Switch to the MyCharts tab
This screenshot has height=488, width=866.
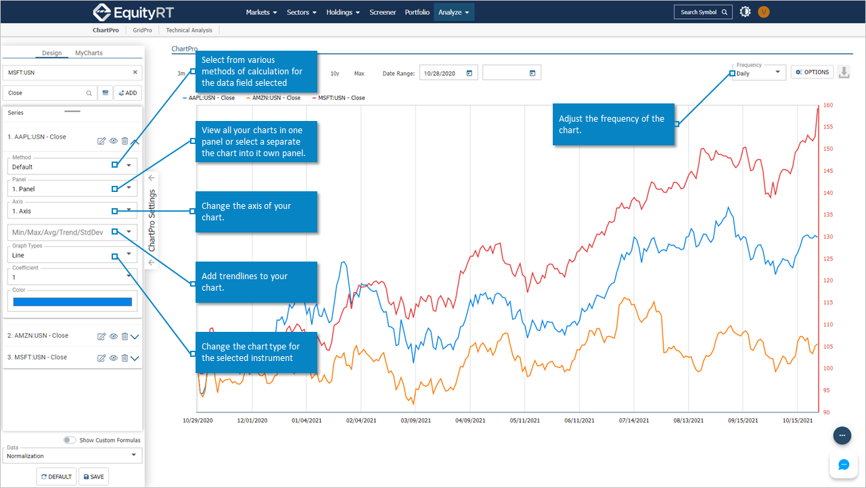coord(89,53)
